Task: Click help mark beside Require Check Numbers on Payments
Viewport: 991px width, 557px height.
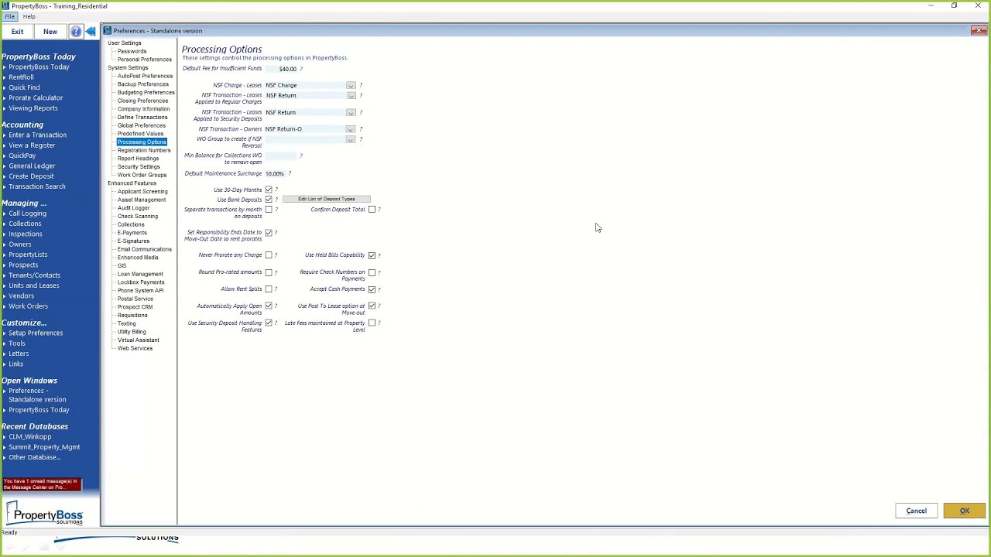Action: click(x=379, y=272)
